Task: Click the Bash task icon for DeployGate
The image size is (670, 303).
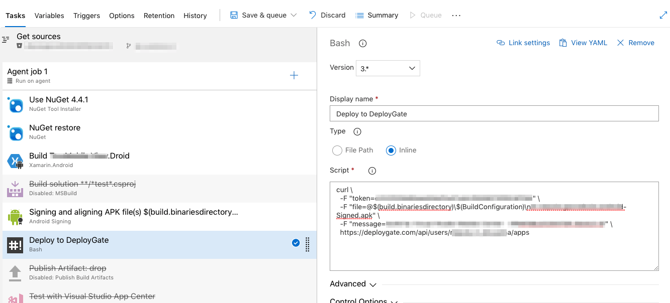Action: [x=15, y=245]
